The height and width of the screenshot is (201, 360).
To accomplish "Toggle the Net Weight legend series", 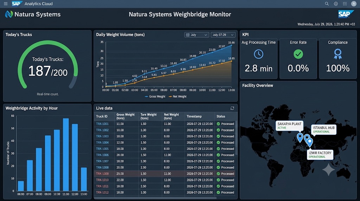I will [x=178, y=97].
